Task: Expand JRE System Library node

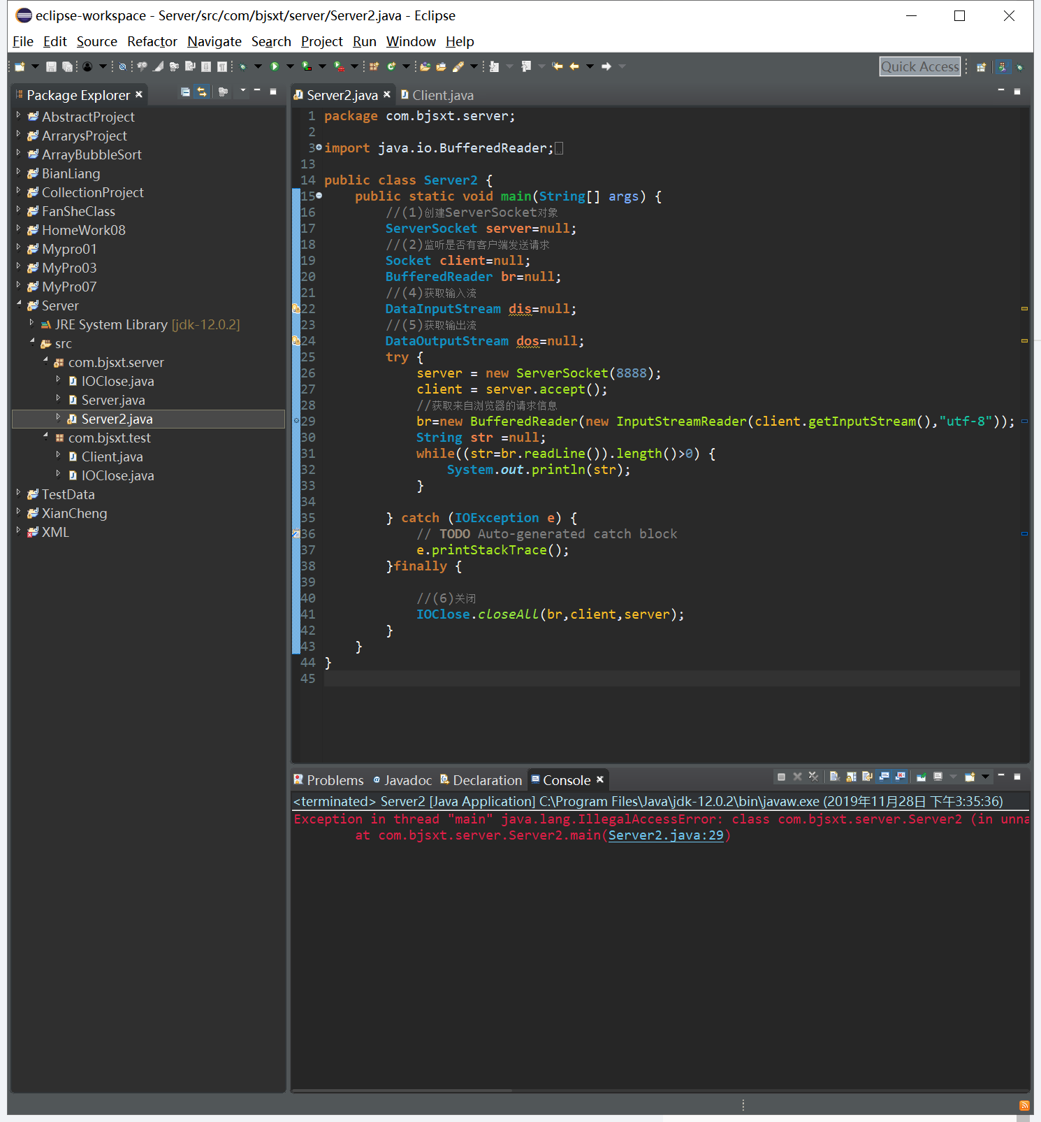Action: [x=31, y=322]
